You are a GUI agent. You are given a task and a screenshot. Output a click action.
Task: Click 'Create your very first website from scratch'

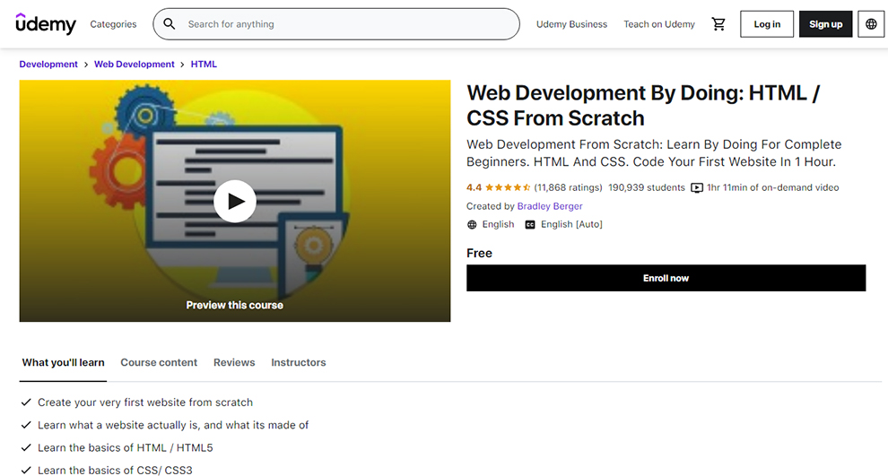pos(145,402)
